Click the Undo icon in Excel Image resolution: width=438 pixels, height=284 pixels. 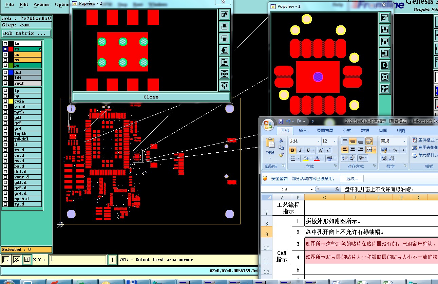(288, 121)
